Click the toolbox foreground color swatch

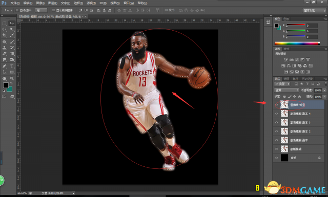click(x=6, y=85)
